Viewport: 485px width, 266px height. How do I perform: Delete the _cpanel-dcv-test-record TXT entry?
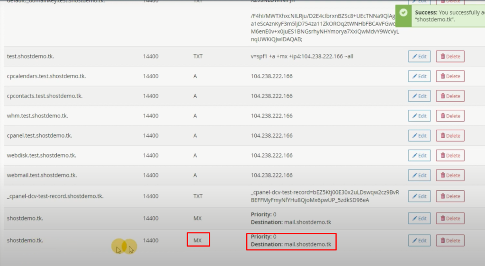pyautogui.click(x=450, y=196)
